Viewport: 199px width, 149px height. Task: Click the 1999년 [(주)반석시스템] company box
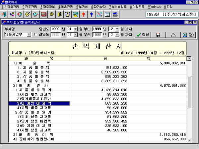(171, 14)
